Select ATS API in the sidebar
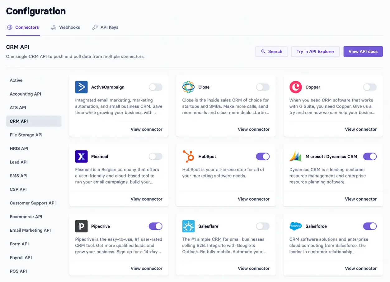Viewport: 390px width, 282px height. (34, 108)
